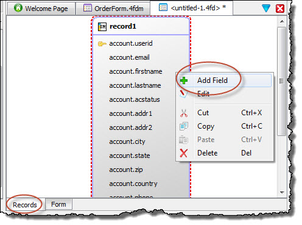Viewport: 302px width, 225px height.
Task: Click the SR record icon beside record1
Action: 102,27
